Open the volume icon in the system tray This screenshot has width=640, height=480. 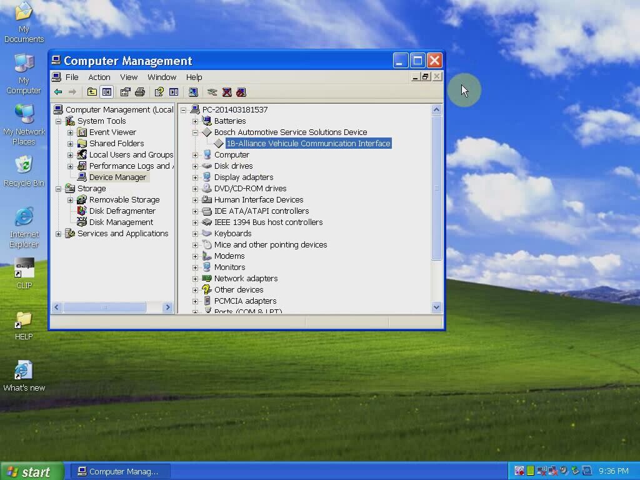click(563, 470)
